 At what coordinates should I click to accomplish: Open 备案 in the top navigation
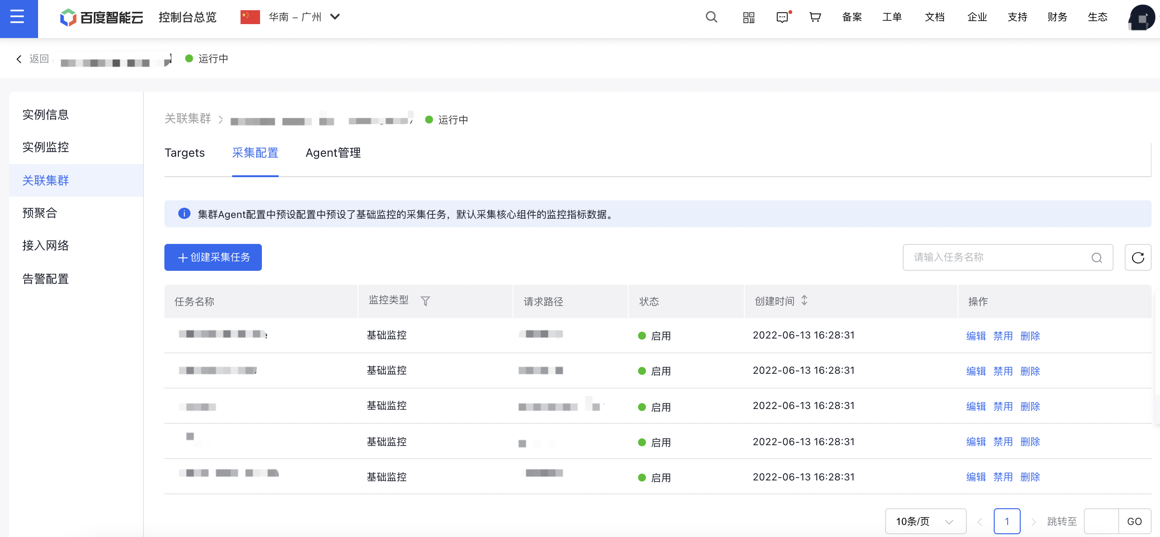click(x=852, y=17)
